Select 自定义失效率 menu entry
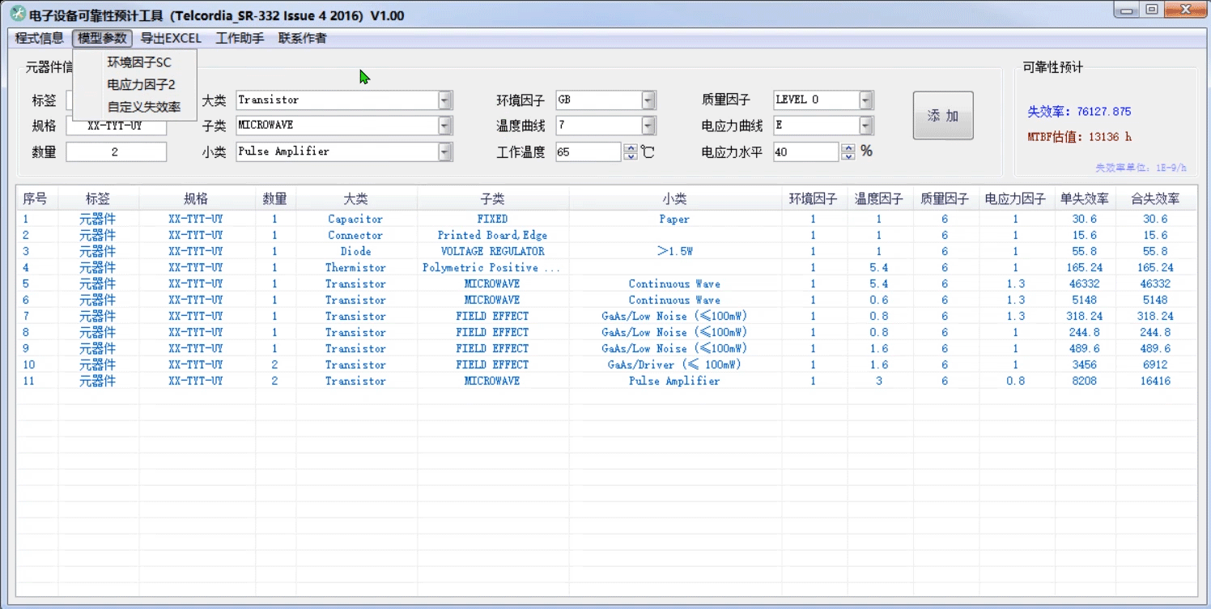Image resolution: width=1211 pixels, height=609 pixels. tap(144, 107)
